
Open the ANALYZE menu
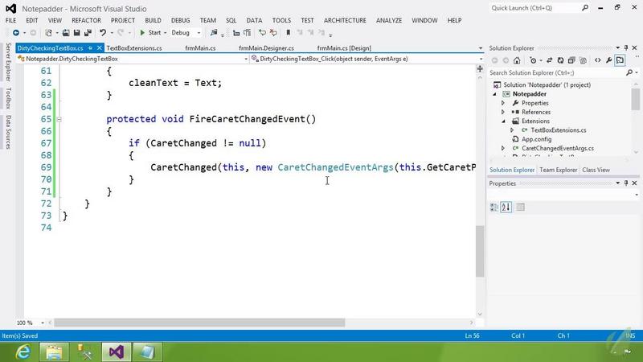(389, 20)
